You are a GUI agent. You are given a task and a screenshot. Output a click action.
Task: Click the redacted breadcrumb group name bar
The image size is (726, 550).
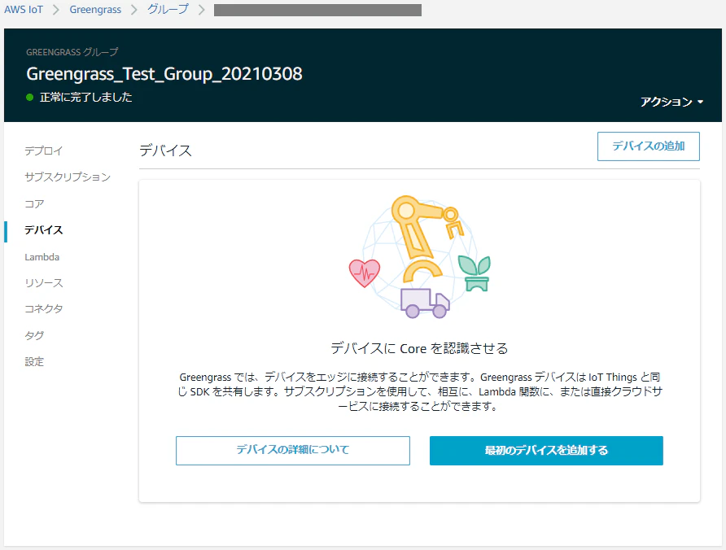[x=317, y=10]
